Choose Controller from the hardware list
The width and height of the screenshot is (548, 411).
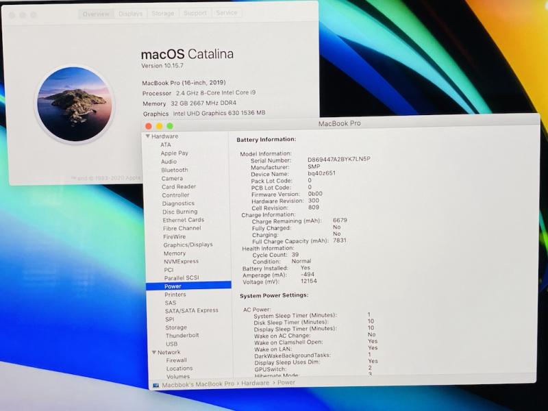click(x=175, y=195)
